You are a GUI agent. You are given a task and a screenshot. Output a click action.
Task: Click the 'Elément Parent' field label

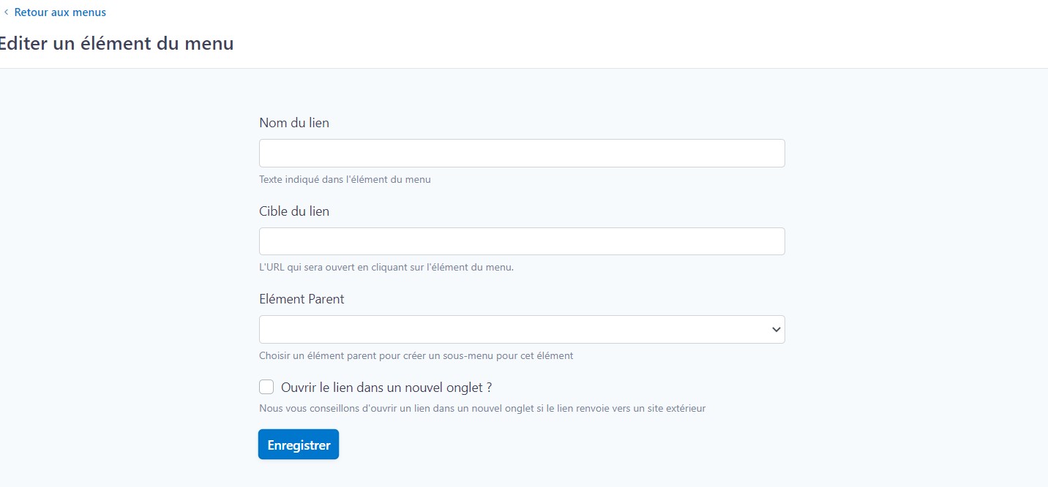(x=302, y=299)
